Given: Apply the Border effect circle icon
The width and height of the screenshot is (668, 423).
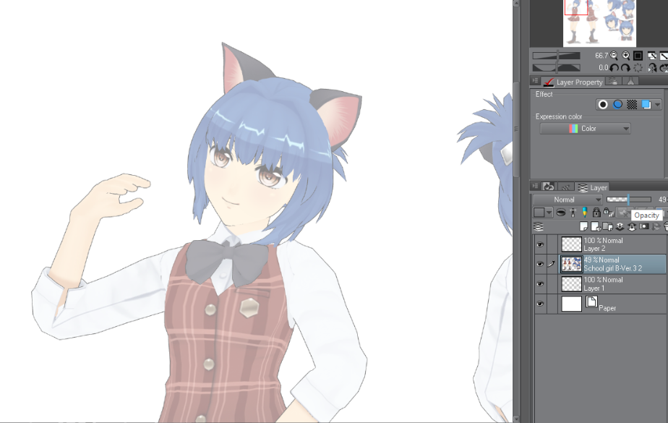Looking at the screenshot, I should point(603,105).
